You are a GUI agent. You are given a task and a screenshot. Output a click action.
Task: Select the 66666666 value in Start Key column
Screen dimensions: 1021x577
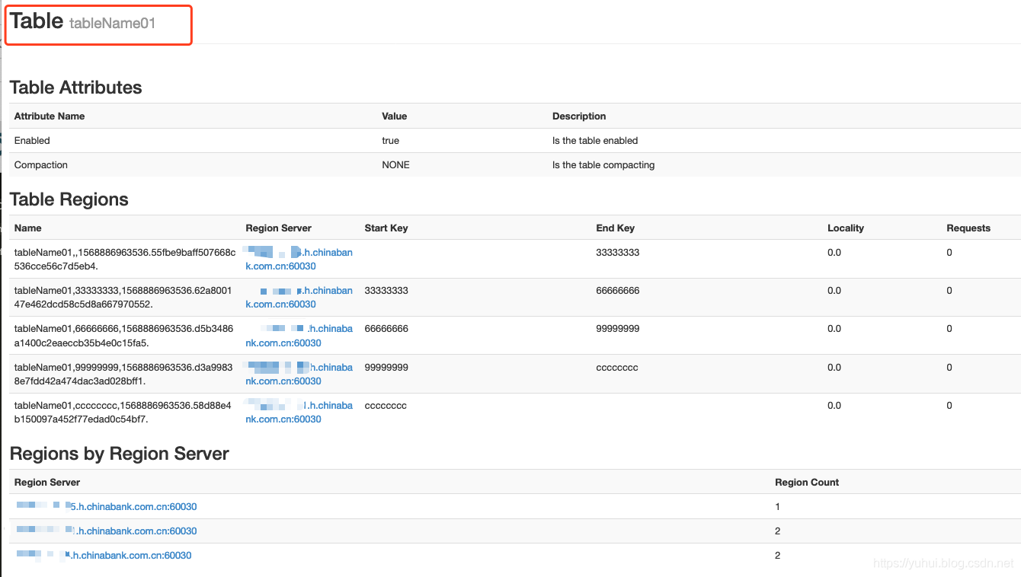[386, 329]
